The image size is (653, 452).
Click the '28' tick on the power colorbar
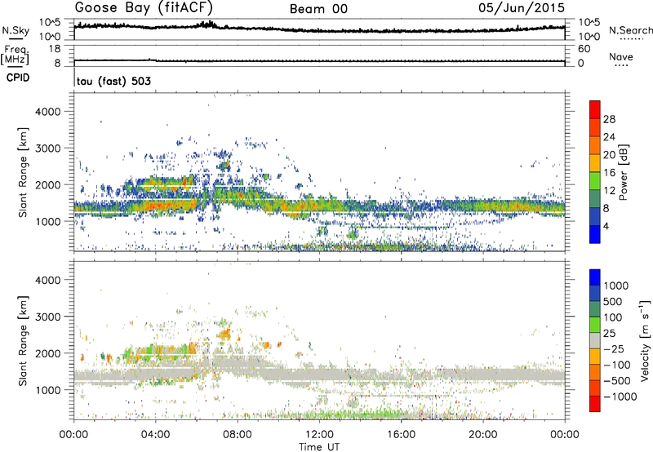(x=609, y=119)
